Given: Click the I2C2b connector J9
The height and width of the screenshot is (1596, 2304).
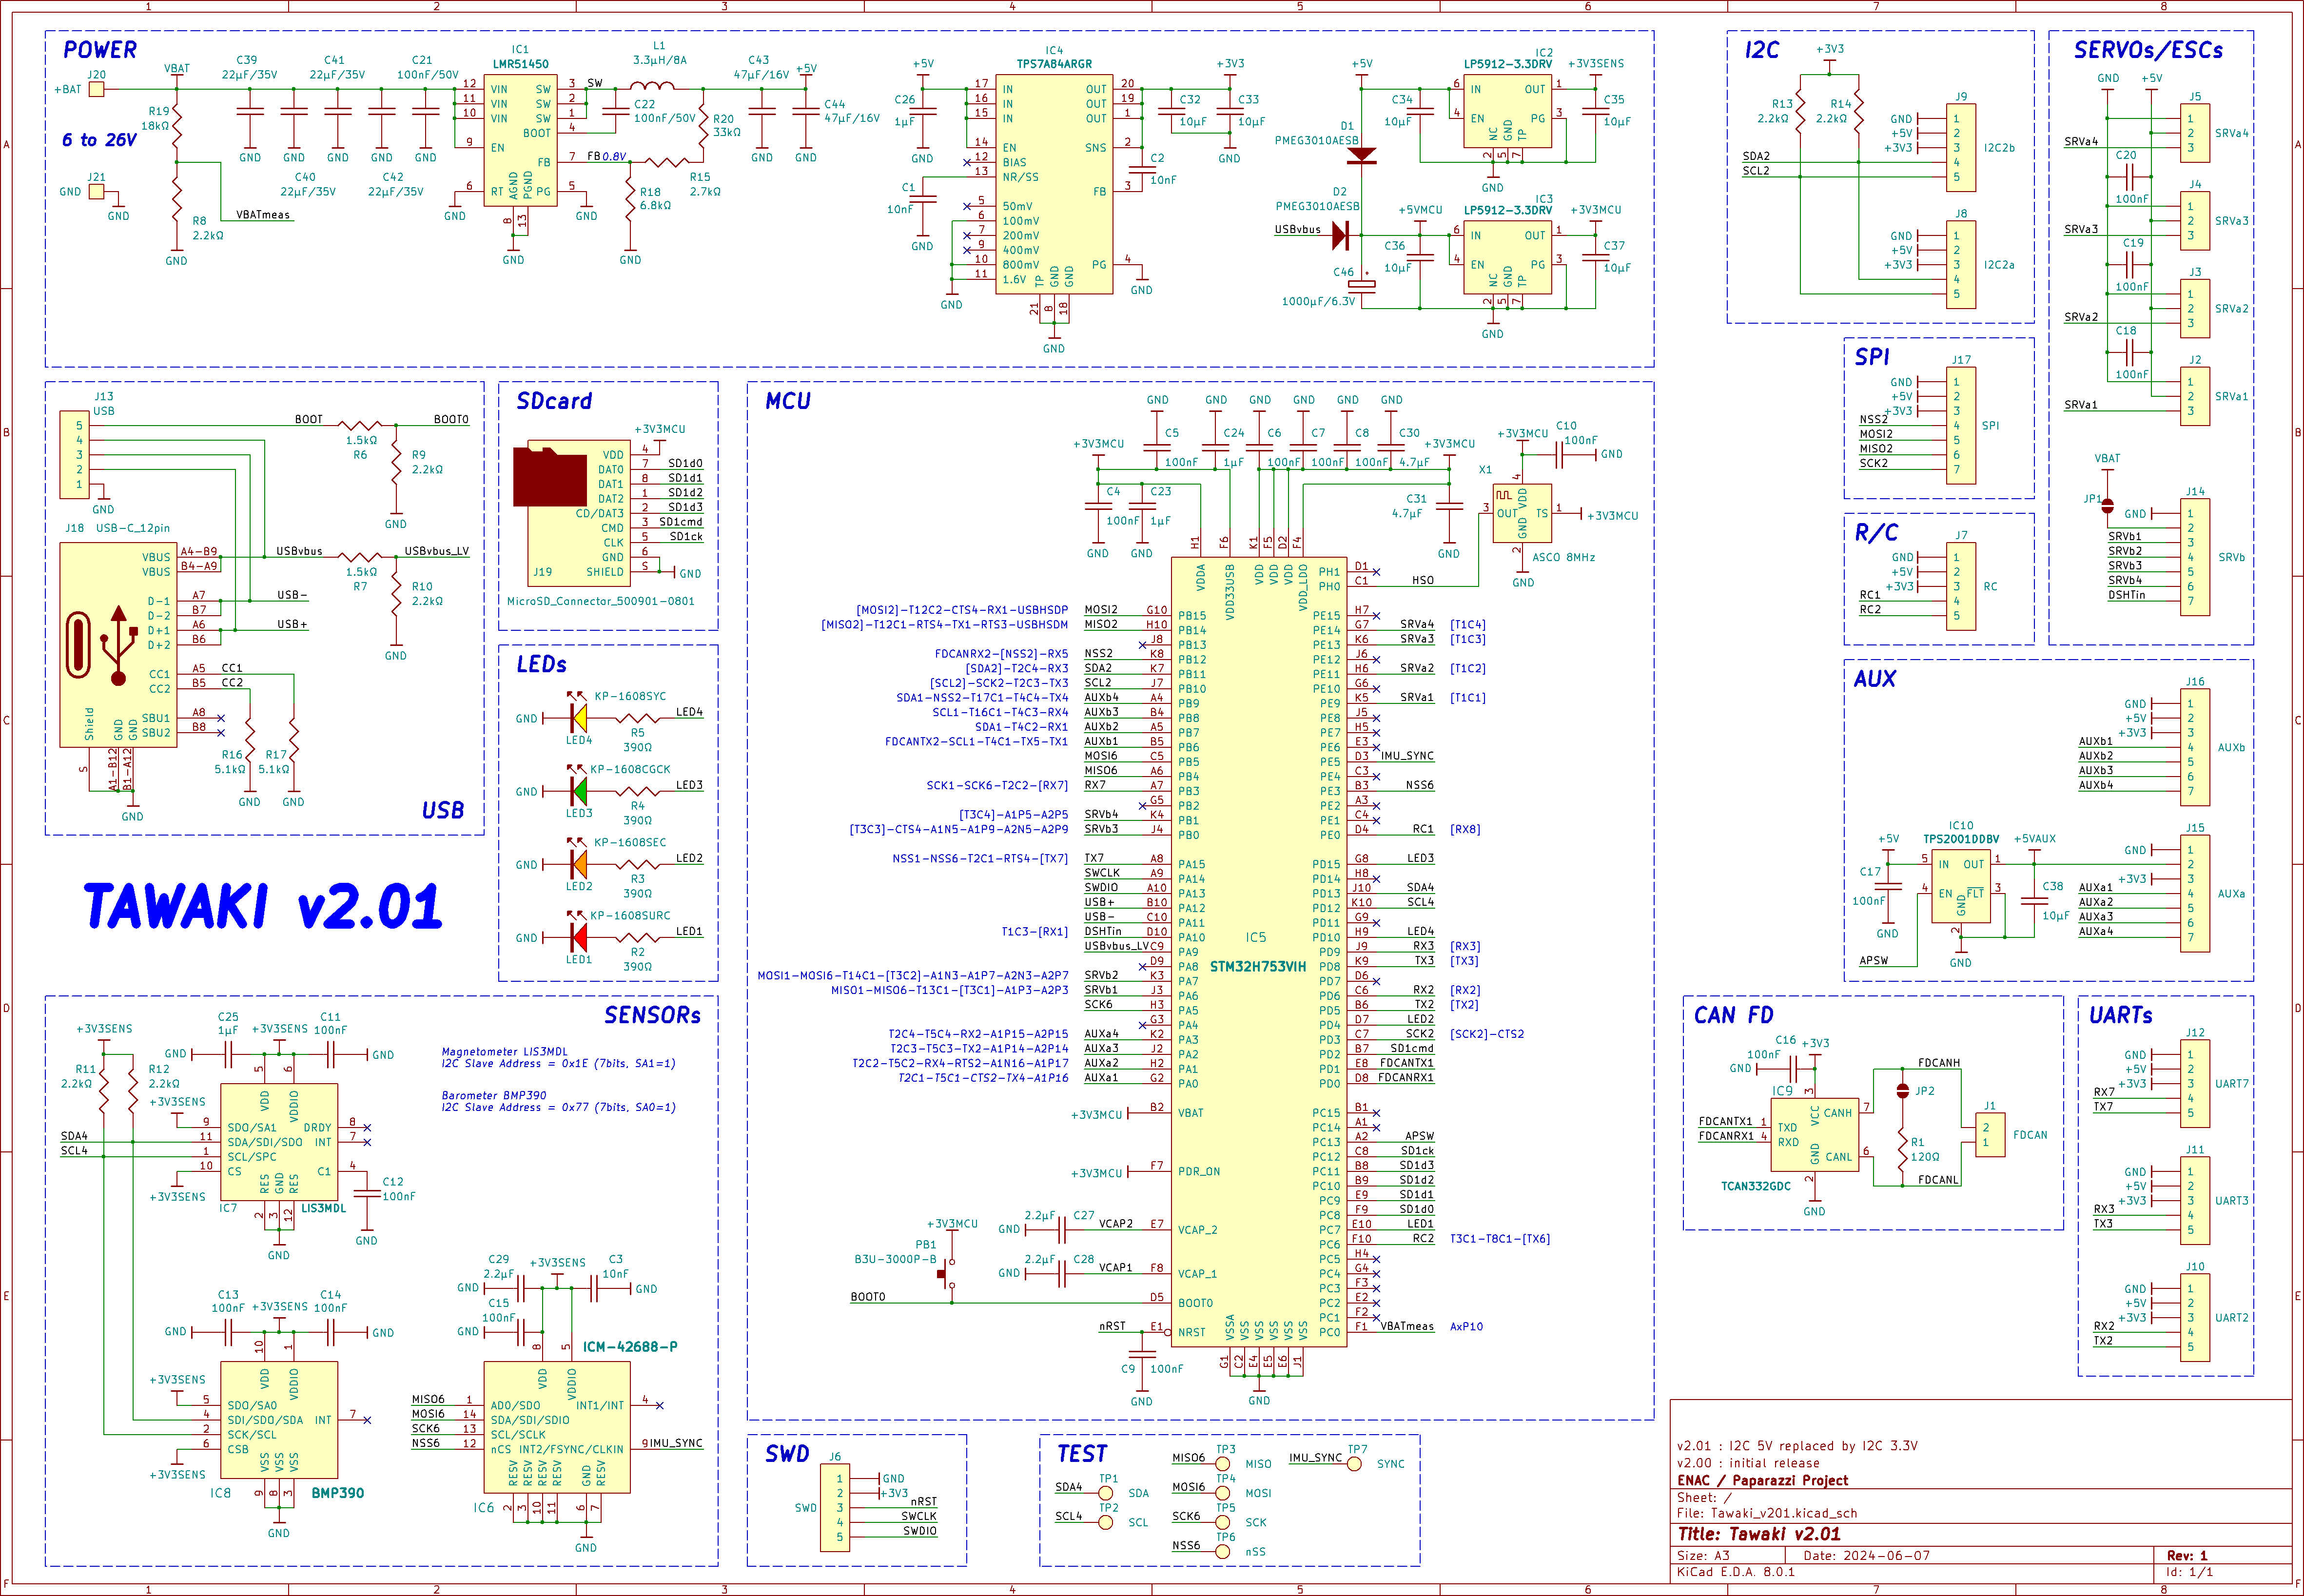Looking at the screenshot, I should coord(1961,148).
